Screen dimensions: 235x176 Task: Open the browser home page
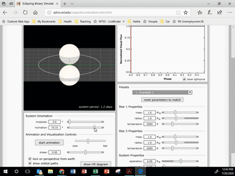pyautogui.click(x=35, y=12)
